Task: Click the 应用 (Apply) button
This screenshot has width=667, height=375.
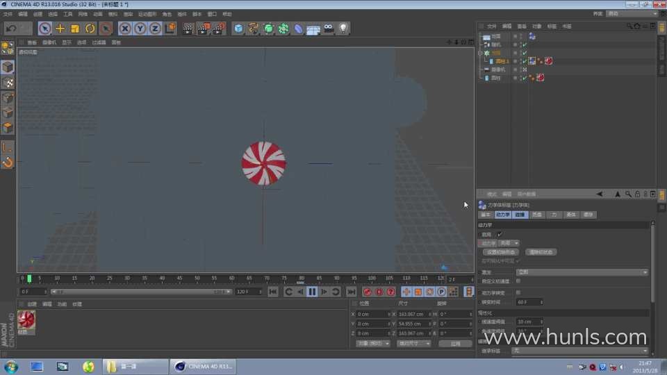Action: (x=455, y=344)
